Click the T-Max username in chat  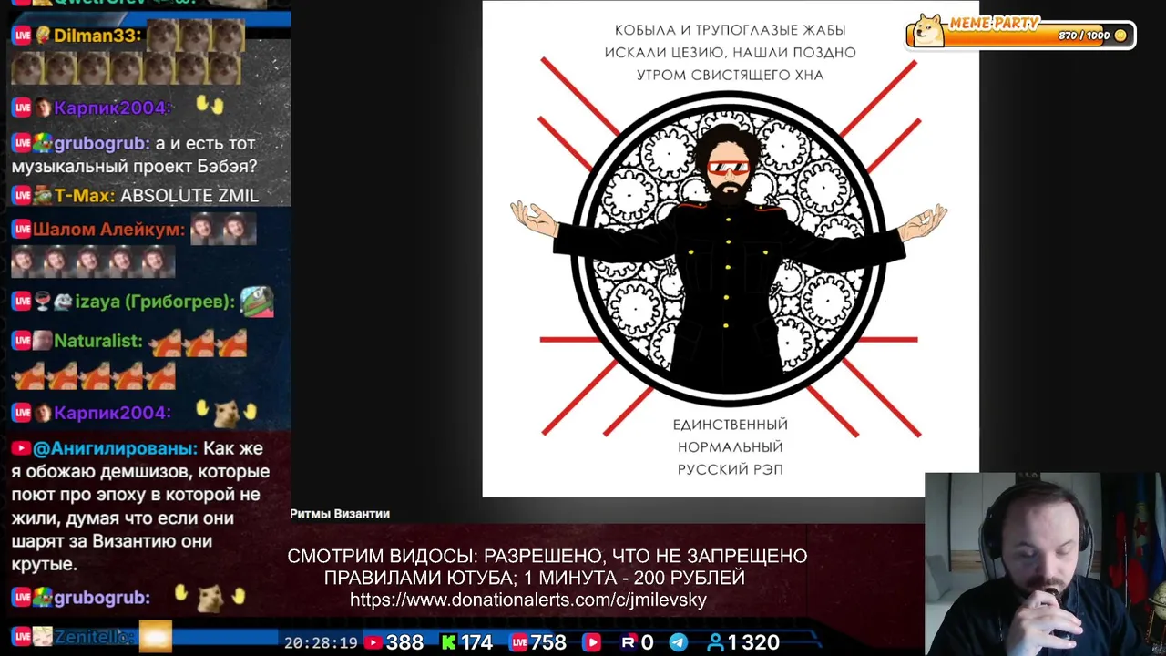coord(85,195)
